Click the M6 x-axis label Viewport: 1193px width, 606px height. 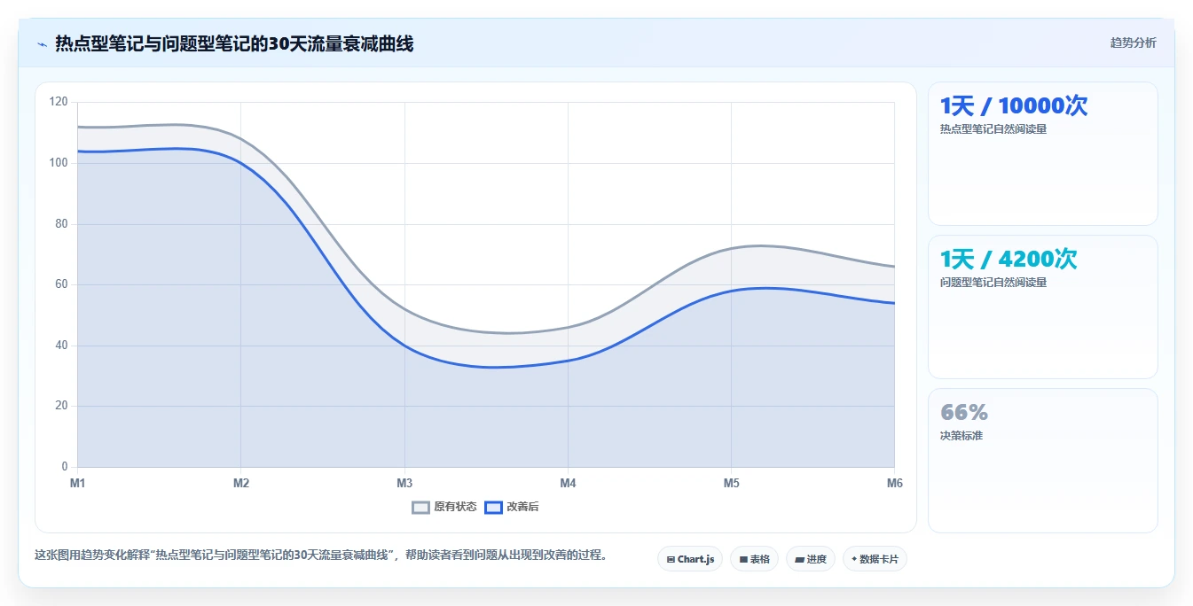(x=894, y=483)
